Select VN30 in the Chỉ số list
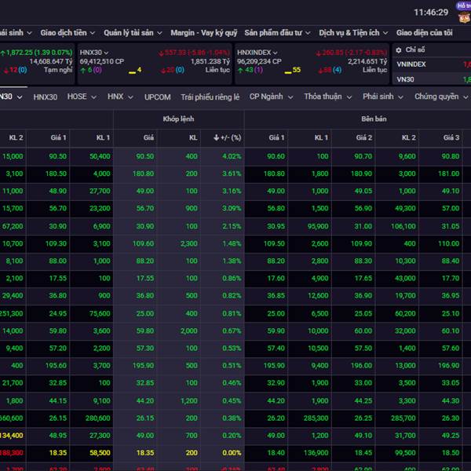 pyautogui.click(x=405, y=79)
